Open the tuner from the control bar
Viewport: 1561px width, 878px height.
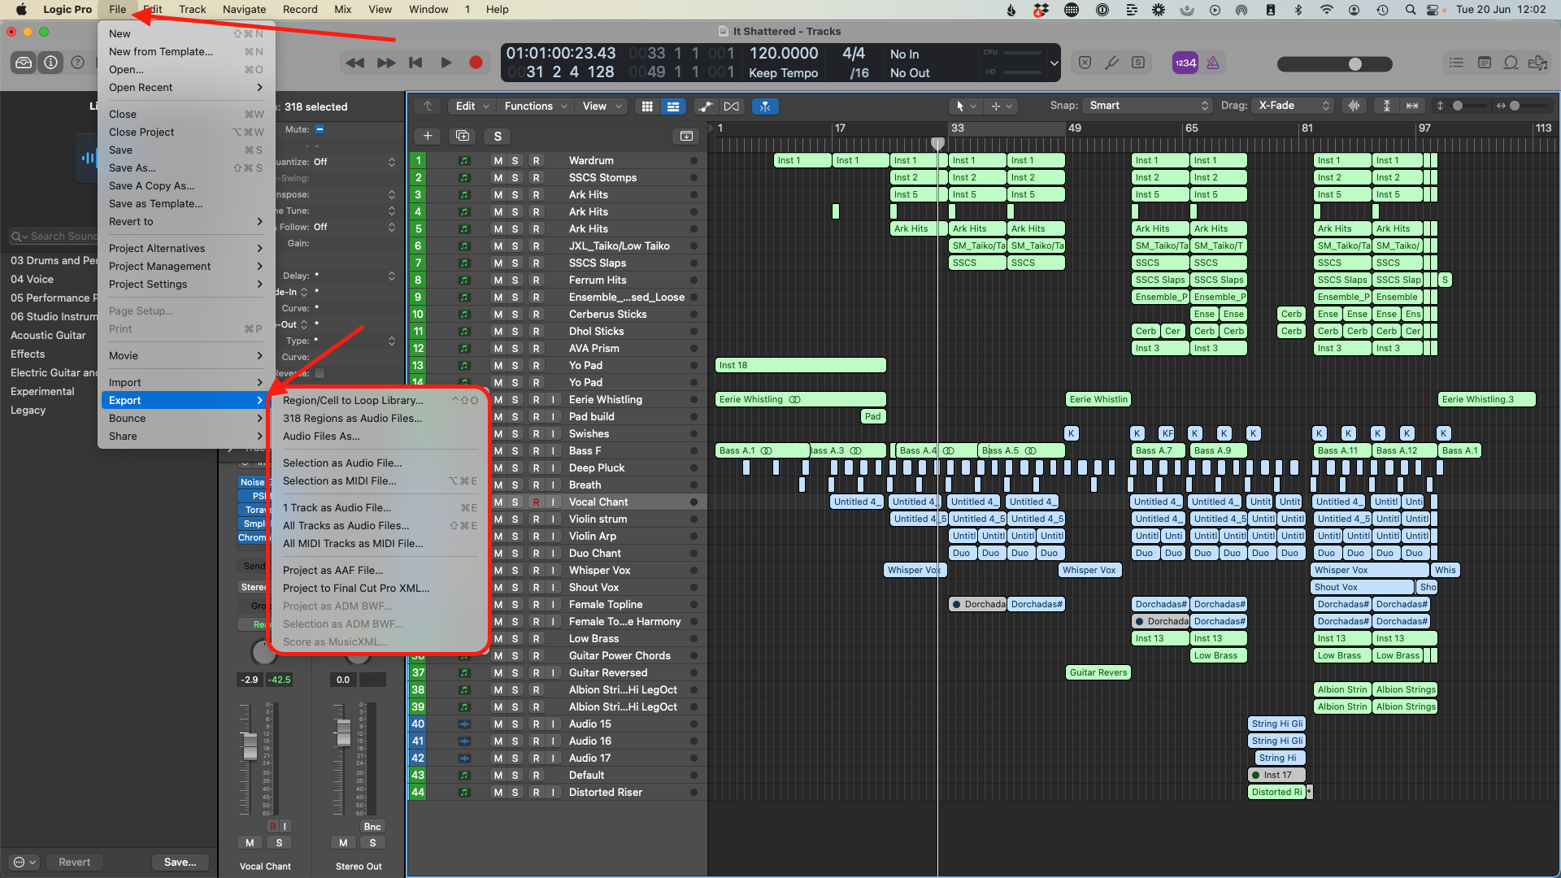pyautogui.click(x=1111, y=63)
